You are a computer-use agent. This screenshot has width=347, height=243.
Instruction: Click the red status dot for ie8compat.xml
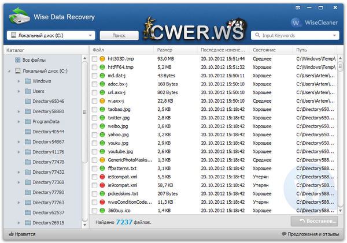pyautogui.click(x=102, y=177)
